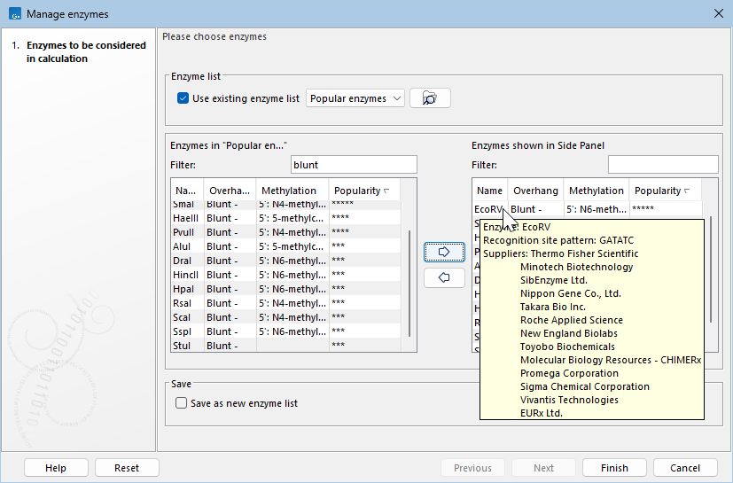Screen dimensions: 733x483
Task: Click the side panel list scrollbar
Action: (x=711, y=269)
